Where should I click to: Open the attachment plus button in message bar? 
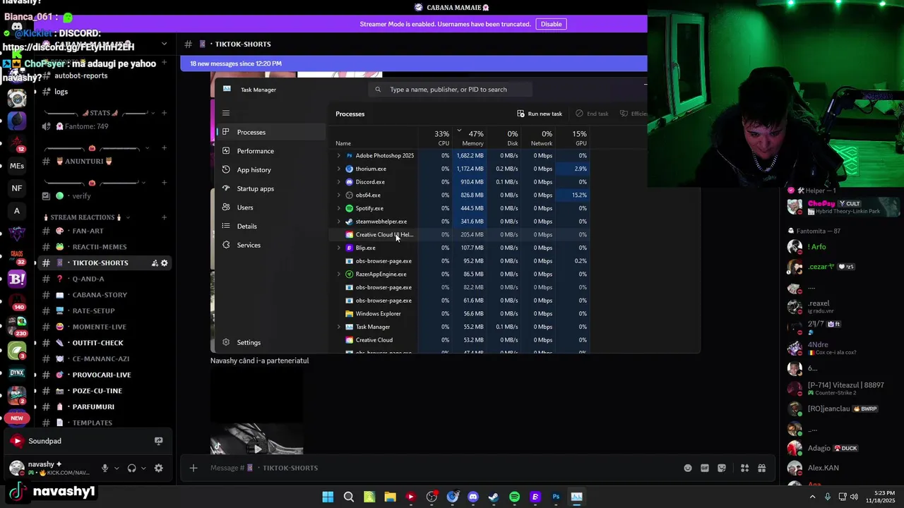coord(193,468)
